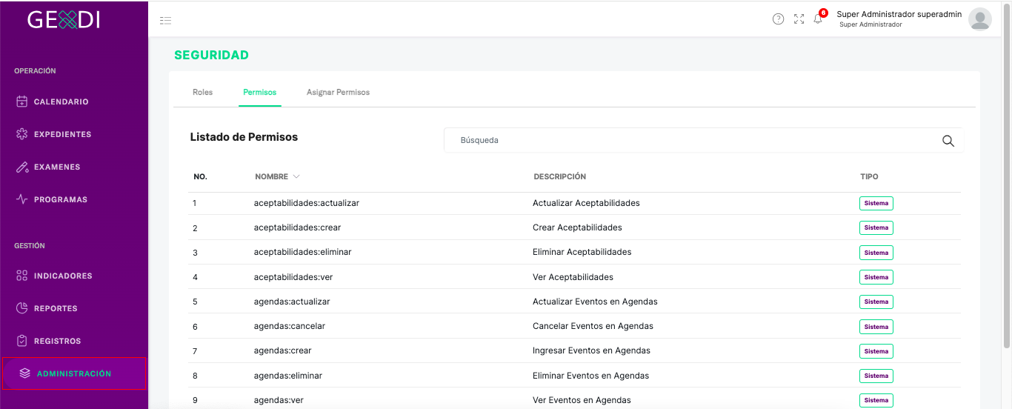Click the Registros clipboard icon
Screen dimensions: 1012x409
[x=22, y=341]
